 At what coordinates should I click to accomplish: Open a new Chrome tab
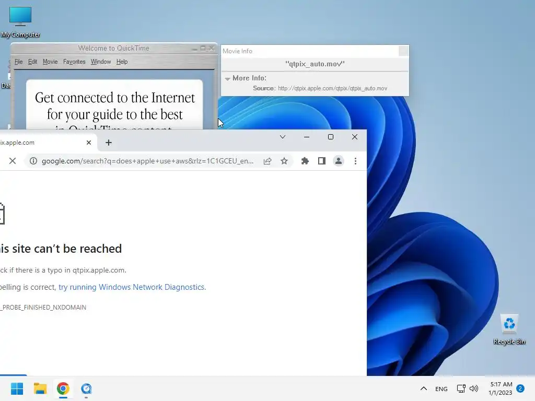[x=109, y=143]
